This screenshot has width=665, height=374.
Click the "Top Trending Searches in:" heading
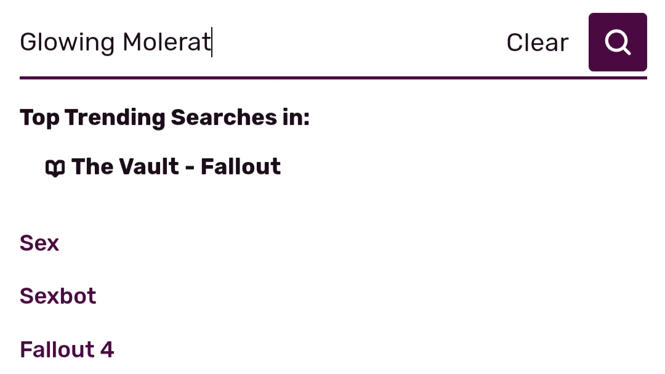pyautogui.click(x=164, y=117)
